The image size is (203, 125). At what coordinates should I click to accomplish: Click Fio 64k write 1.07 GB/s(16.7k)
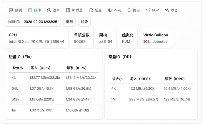point(42,88)
